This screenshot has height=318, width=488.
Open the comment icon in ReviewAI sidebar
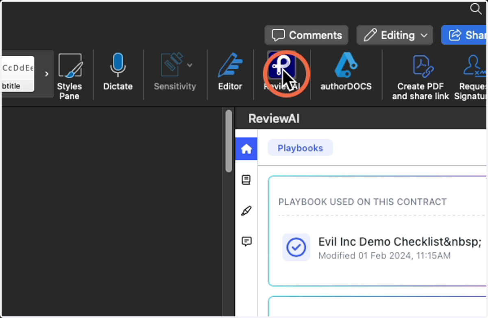coord(246,242)
